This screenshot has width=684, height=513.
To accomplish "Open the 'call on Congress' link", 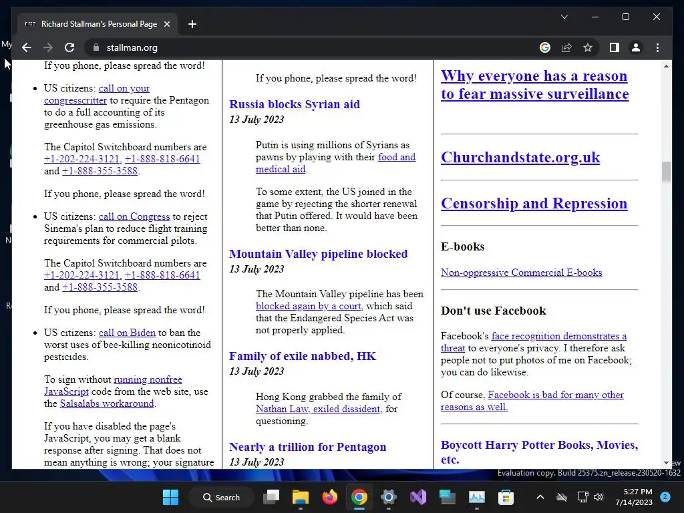I will pyautogui.click(x=134, y=216).
